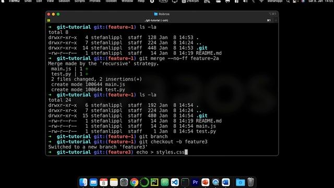Click the '2 files changed, 2 insertions(+)' line
334x188 pixels.
point(96,79)
